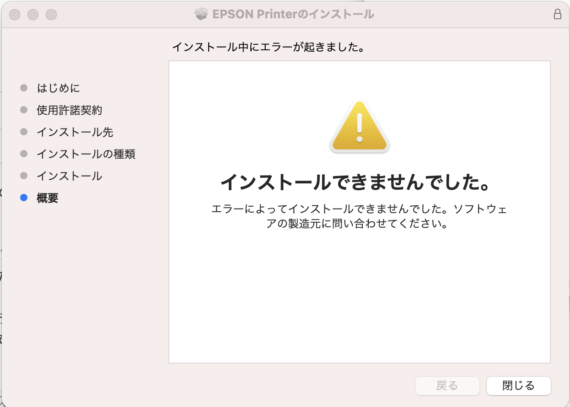Close the installer with red window button
The width and height of the screenshot is (570, 407).
(15, 15)
